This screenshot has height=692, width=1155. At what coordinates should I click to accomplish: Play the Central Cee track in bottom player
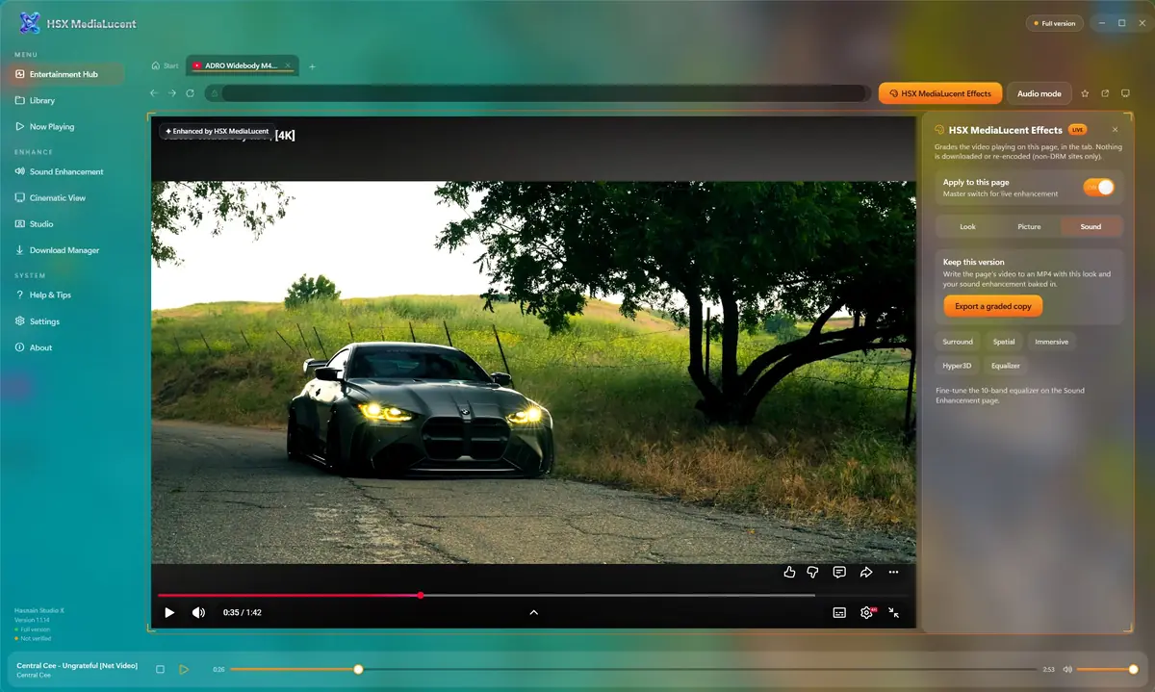(x=184, y=669)
